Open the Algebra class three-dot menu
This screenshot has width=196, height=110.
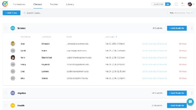tap(192, 93)
